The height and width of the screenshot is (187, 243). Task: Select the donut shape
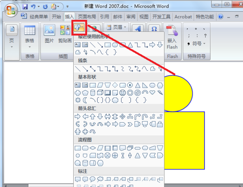pyautogui.click(x=130, y=93)
